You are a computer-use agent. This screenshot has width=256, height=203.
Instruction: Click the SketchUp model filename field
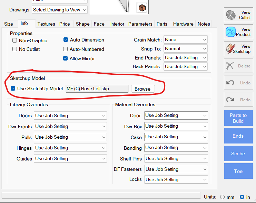point(97,89)
